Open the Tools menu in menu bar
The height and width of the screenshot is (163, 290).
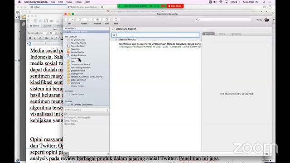pos(78,2)
